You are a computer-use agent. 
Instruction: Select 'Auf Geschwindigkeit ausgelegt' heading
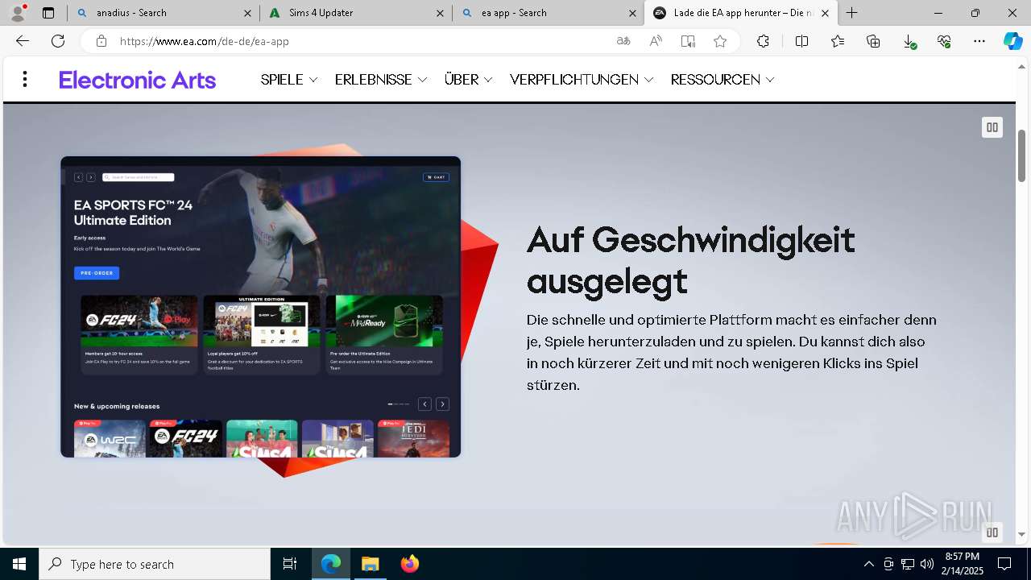coord(690,260)
